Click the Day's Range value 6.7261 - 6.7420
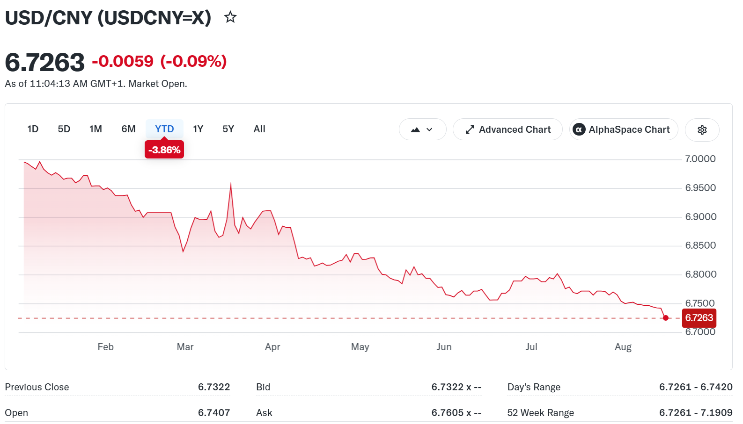The height and width of the screenshot is (424, 743). click(696, 387)
